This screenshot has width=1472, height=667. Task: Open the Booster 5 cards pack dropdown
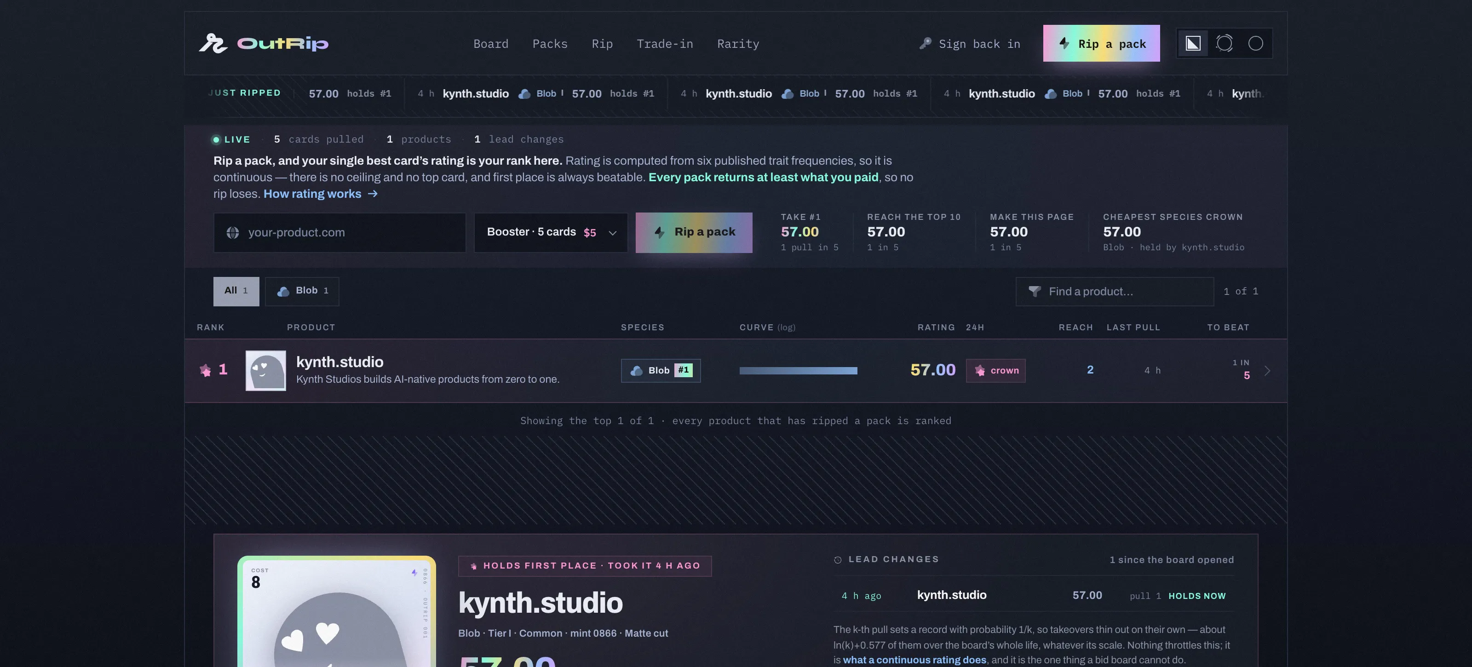click(550, 233)
